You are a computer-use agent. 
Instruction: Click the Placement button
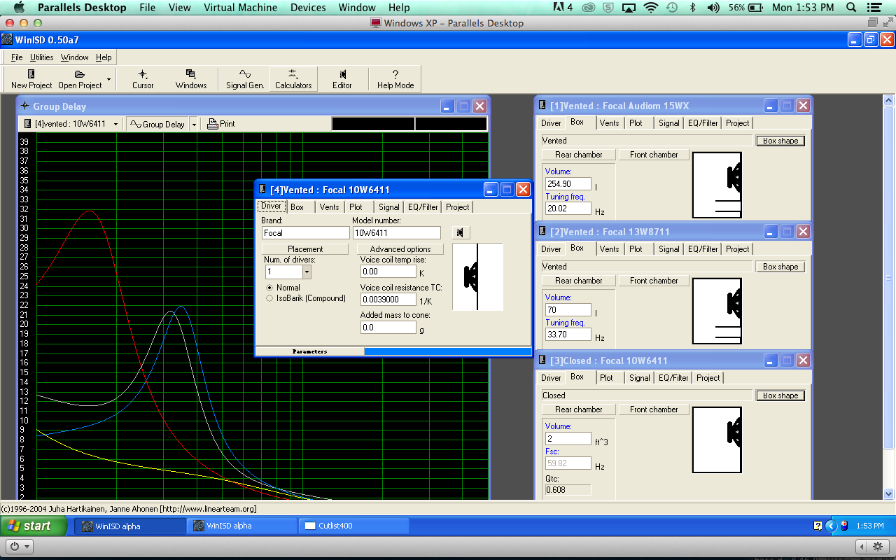pos(305,248)
